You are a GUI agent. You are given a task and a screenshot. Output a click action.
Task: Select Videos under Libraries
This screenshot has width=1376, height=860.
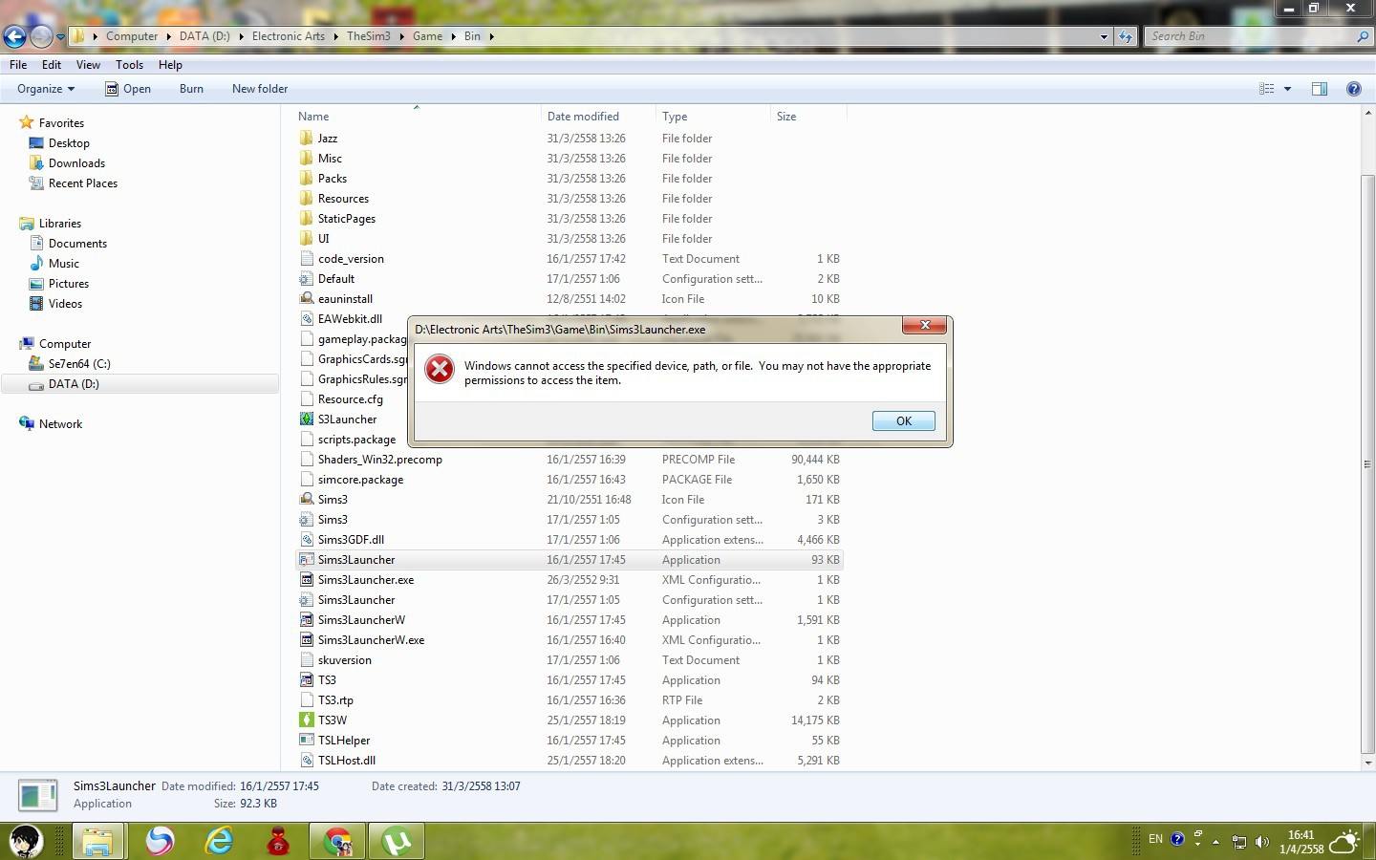tap(65, 304)
